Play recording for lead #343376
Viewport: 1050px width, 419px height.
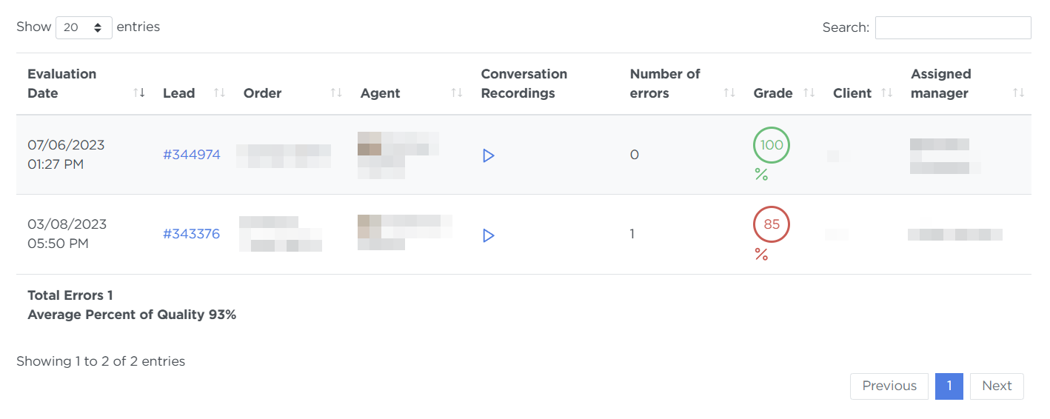488,235
